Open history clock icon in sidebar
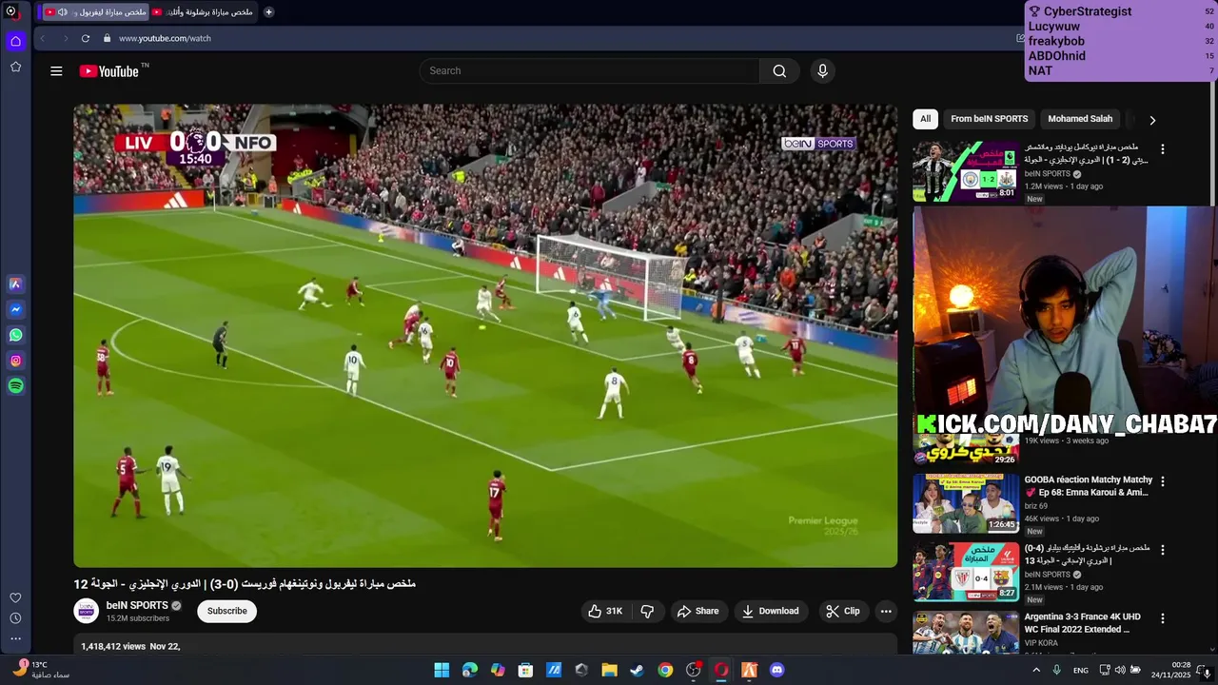This screenshot has height=685, width=1218. [x=15, y=618]
